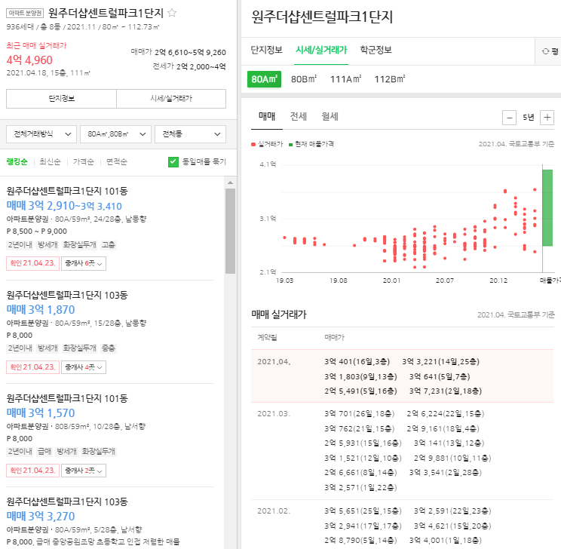Click the 급매 tag on 80B listing

pos(44,451)
